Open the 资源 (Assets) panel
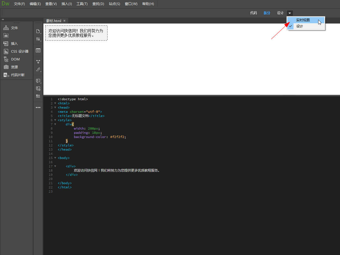340x255 pixels. coord(11,67)
